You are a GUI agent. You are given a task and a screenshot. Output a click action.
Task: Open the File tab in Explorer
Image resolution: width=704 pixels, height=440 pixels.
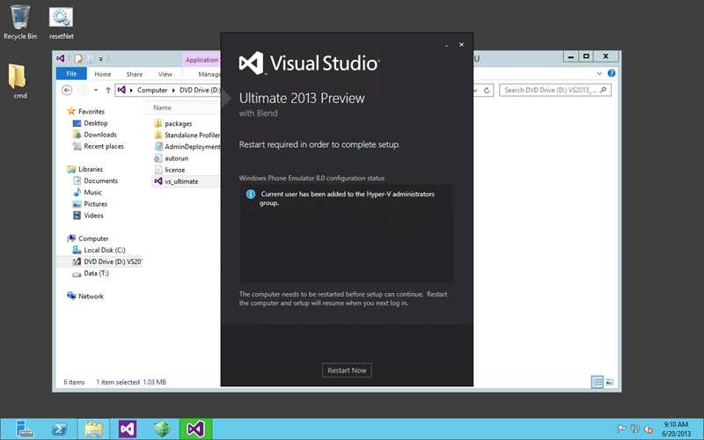(71, 74)
